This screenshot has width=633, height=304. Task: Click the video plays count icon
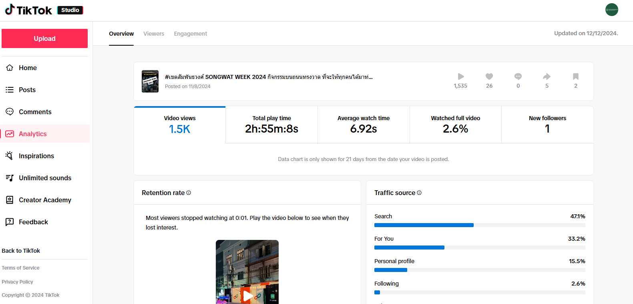tap(460, 77)
